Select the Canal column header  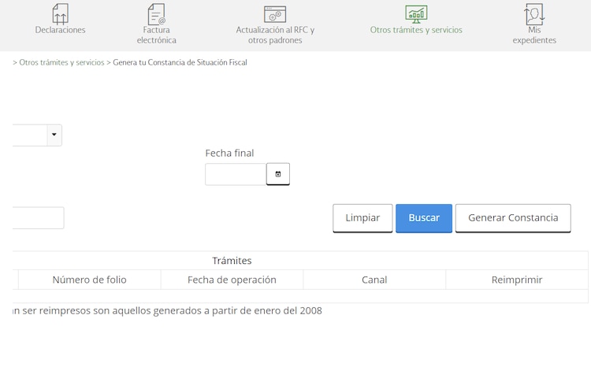(x=374, y=280)
